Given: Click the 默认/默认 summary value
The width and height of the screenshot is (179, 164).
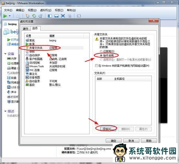Looking at the screenshot, I should (x=55, y=85).
